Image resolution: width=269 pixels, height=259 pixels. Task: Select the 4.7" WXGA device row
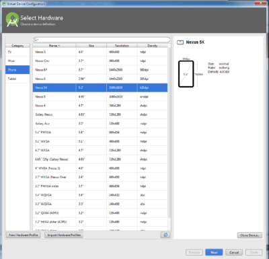click(100, 150)
